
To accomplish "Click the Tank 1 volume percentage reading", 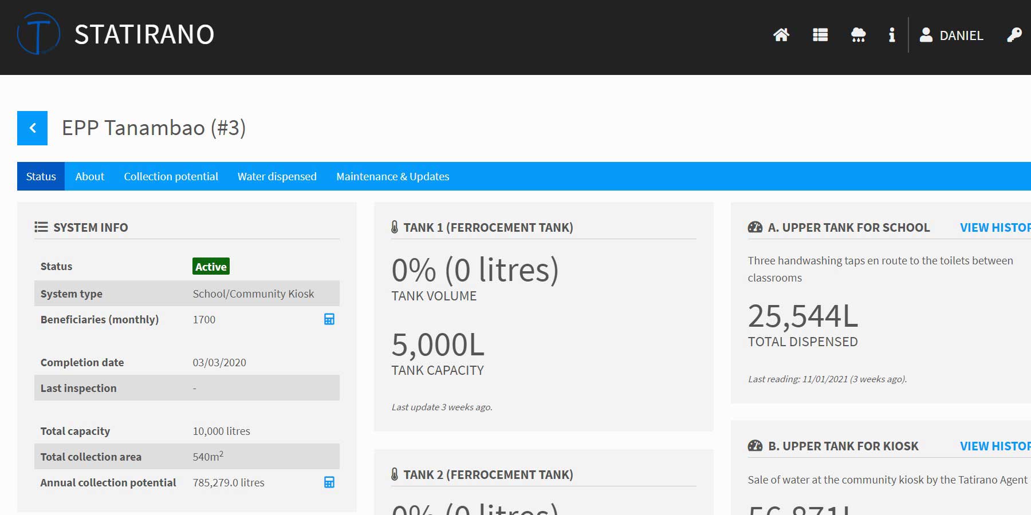I will click(475, 270).
